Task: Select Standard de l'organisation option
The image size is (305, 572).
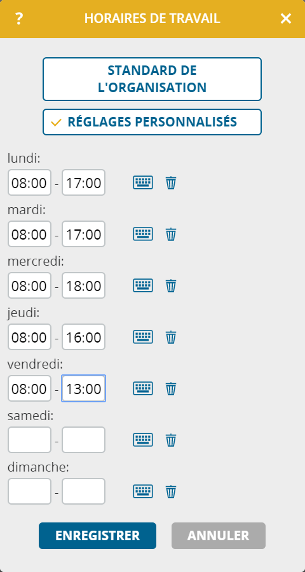Action: click(x=152, y=79)
